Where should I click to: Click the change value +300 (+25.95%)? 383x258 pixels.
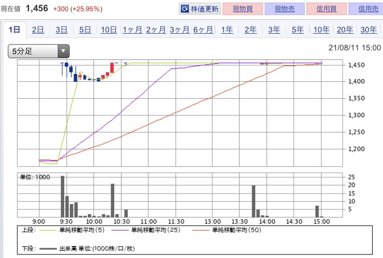pos(78,9)
